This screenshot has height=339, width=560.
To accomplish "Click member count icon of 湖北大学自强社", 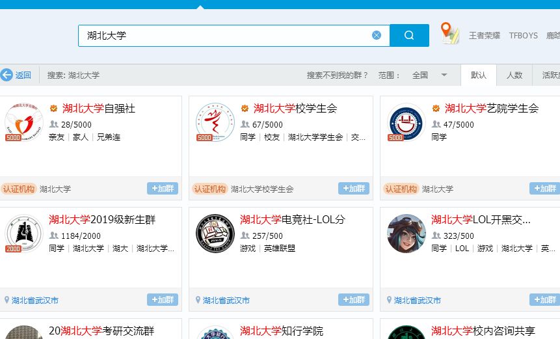I will coord(53,124).
